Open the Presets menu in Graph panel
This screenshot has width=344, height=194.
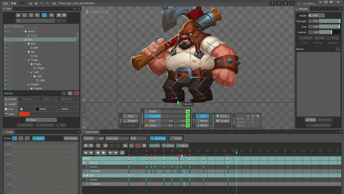[71, 138]
